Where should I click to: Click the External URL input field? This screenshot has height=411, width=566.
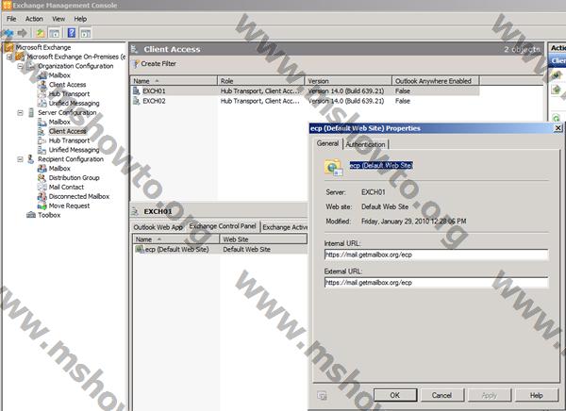(x=436, y=283)
